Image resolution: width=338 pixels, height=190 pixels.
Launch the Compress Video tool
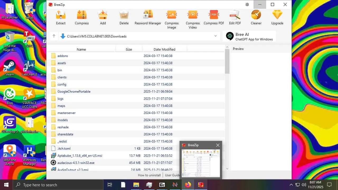coord(193,19)
